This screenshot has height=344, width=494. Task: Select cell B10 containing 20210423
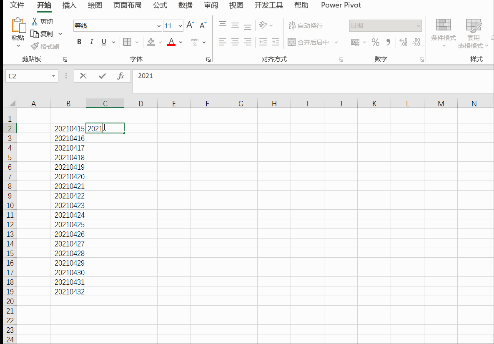tap(69, 206)
